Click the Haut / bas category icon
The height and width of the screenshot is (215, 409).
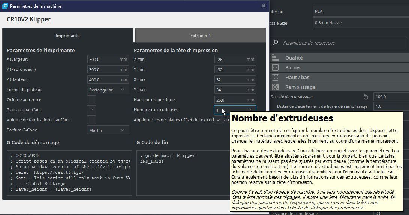click(x=275, y=77)
